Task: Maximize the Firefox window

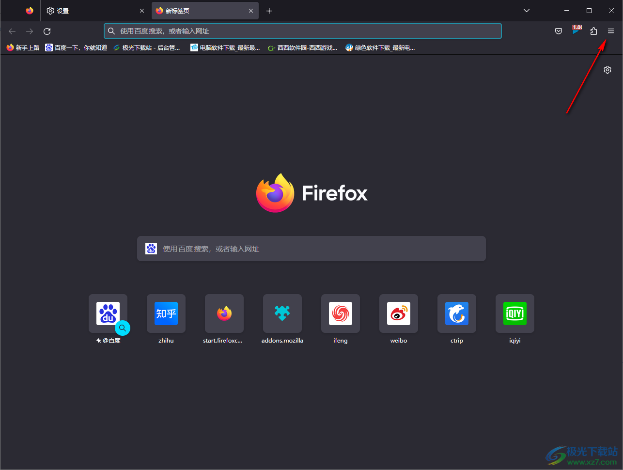Action: pos(589,11)
